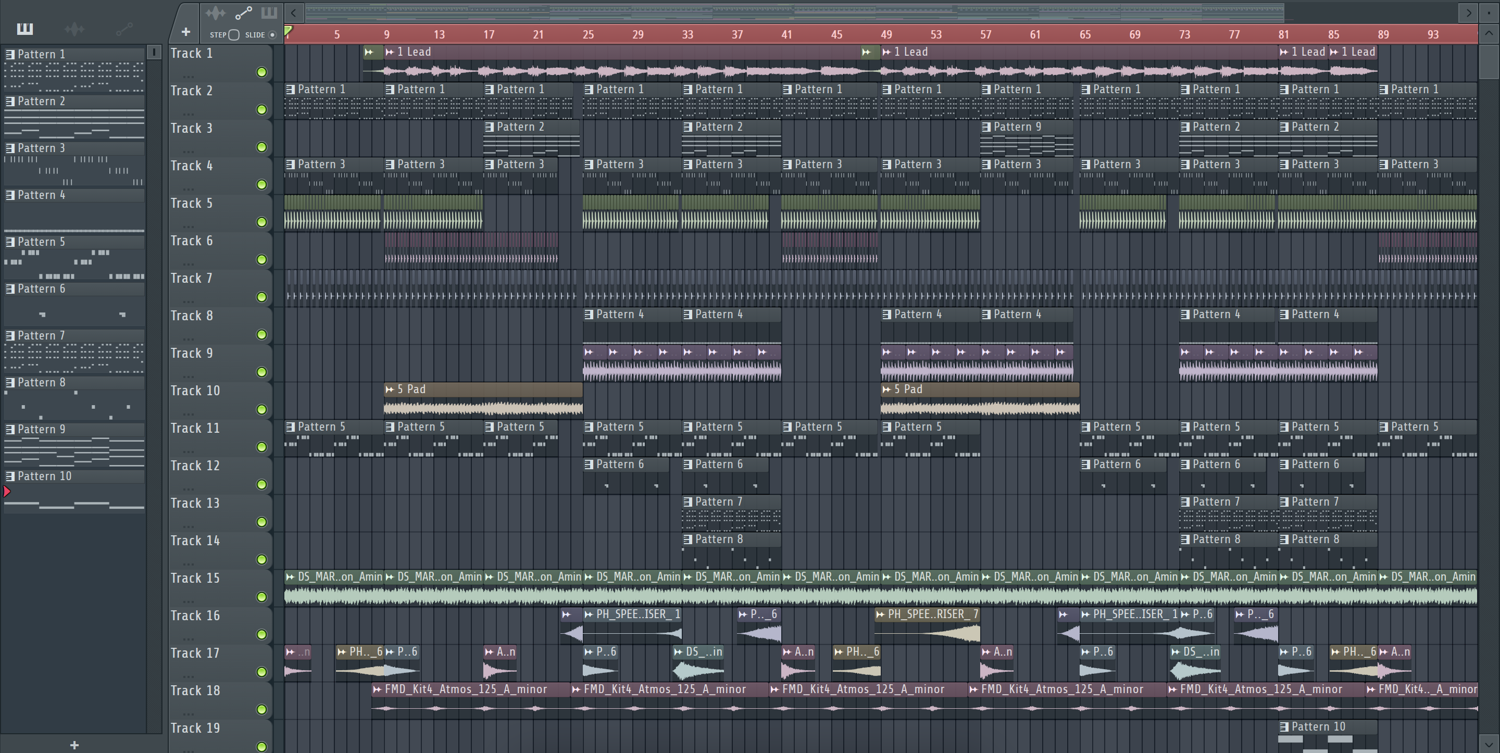Click piano icon beside Pattern 9 in picker
1500x753 pixels.
click(x=10, y=429)
